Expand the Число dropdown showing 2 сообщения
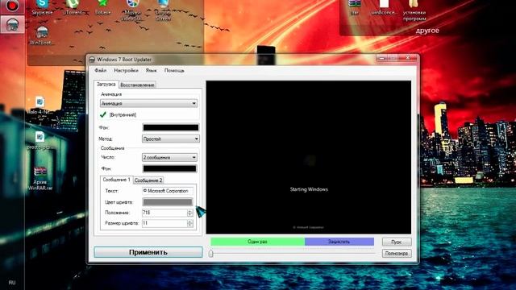 [x=169, y=157]
